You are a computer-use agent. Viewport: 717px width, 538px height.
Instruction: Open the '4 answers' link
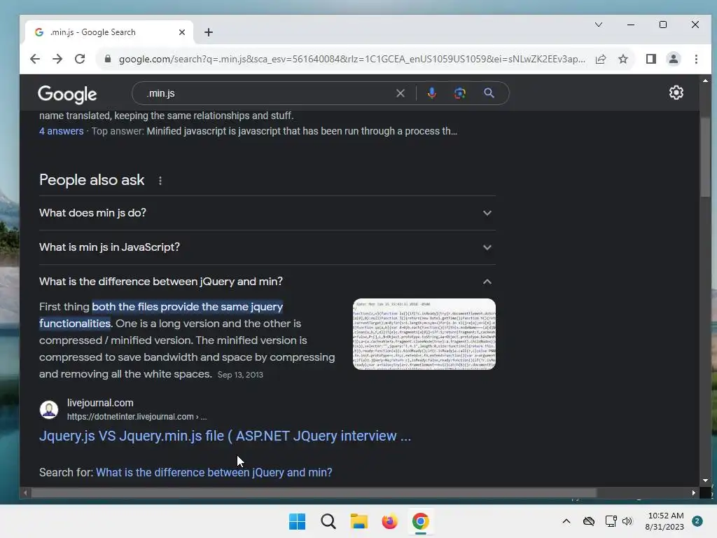62,131
